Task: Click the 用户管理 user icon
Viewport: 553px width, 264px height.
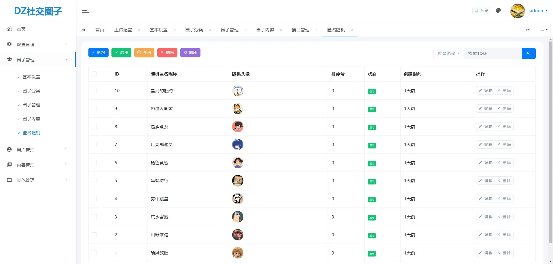Action: [9, 149]
